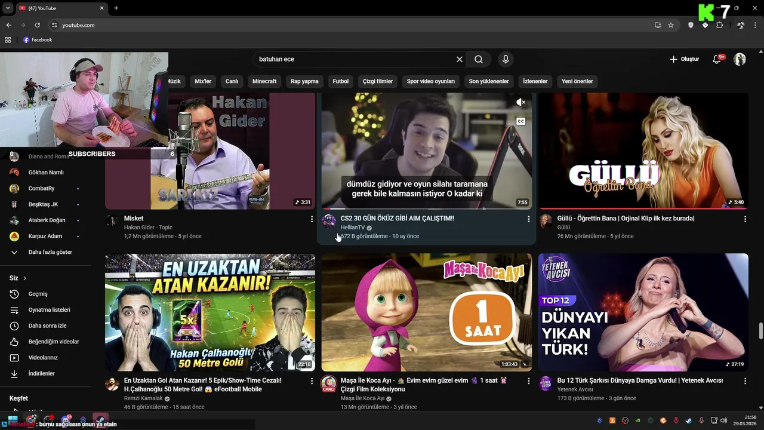764x430 pixels.
Task: Select the Minecraft filter chip
Action: [x=264, y=81]
